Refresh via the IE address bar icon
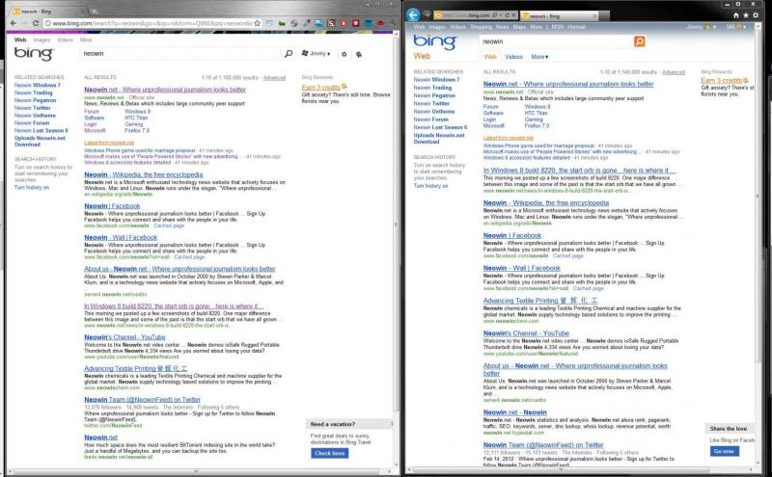 [508, 15]
